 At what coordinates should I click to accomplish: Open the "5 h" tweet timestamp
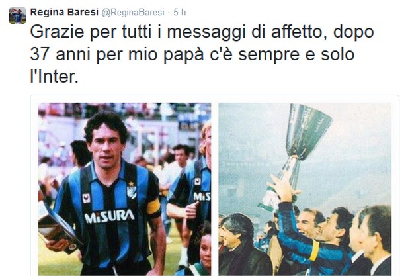(x=180, y=12)
